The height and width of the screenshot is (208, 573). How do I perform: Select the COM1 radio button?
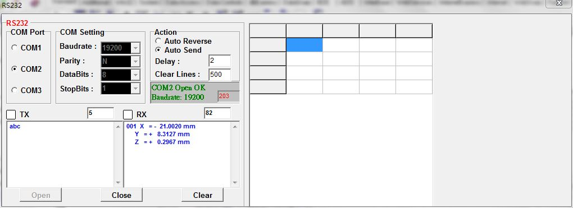[x=14, y=48]
